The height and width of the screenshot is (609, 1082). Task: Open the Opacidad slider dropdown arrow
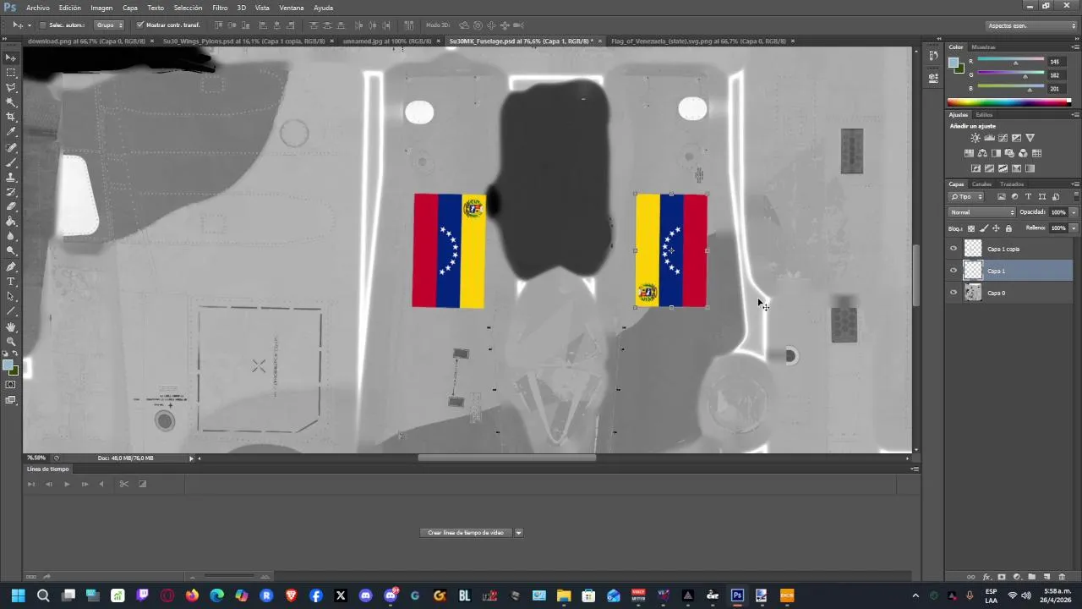(x=1074, y=212)
